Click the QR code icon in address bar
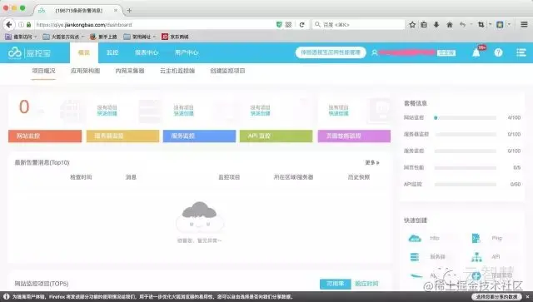 [288, 24]
